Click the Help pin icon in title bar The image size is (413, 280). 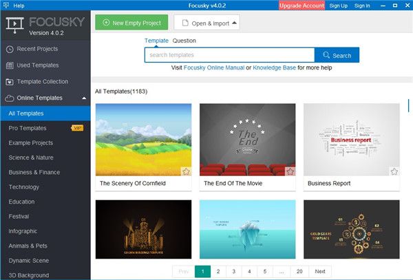(6, 5)
